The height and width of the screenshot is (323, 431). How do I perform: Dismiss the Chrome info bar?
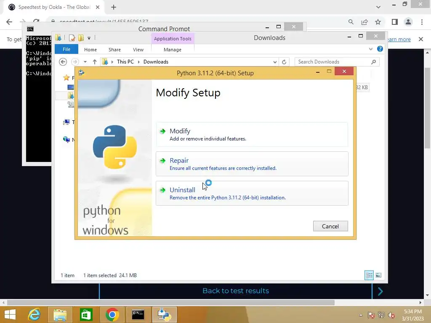click(421, 39)
